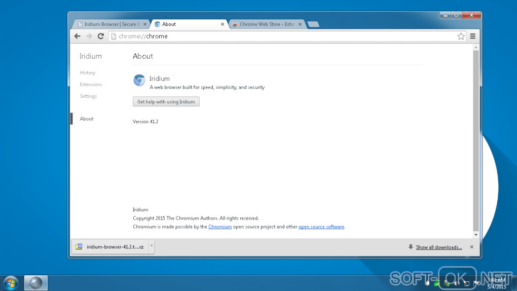
Task: Click the Copyright 2015 Chromium Authors text
Action: pos(196,218)
